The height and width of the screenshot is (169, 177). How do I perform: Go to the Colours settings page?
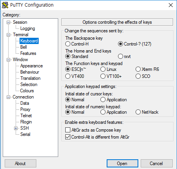pos(27,91)
